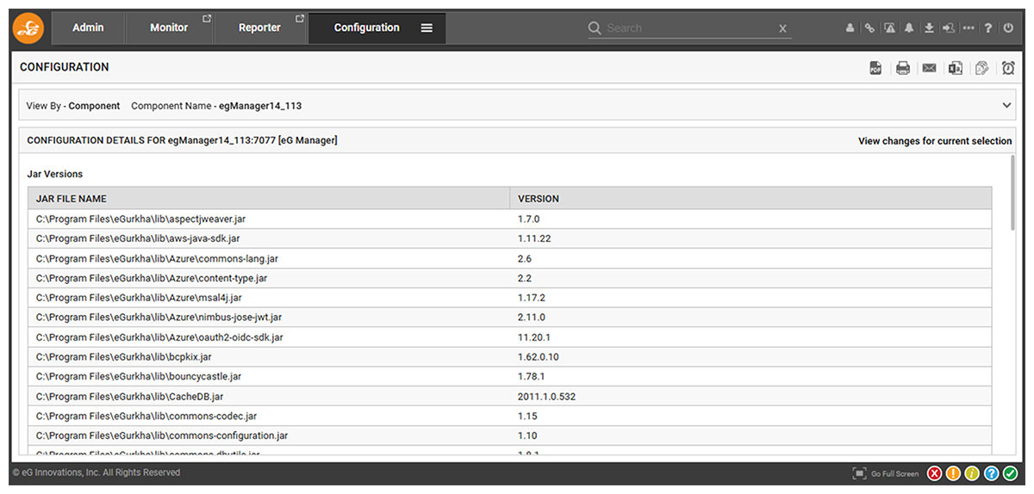Screen dimensions: 1034x494
Task: Switch to the Monitor tab
Action: click(169, 28)
